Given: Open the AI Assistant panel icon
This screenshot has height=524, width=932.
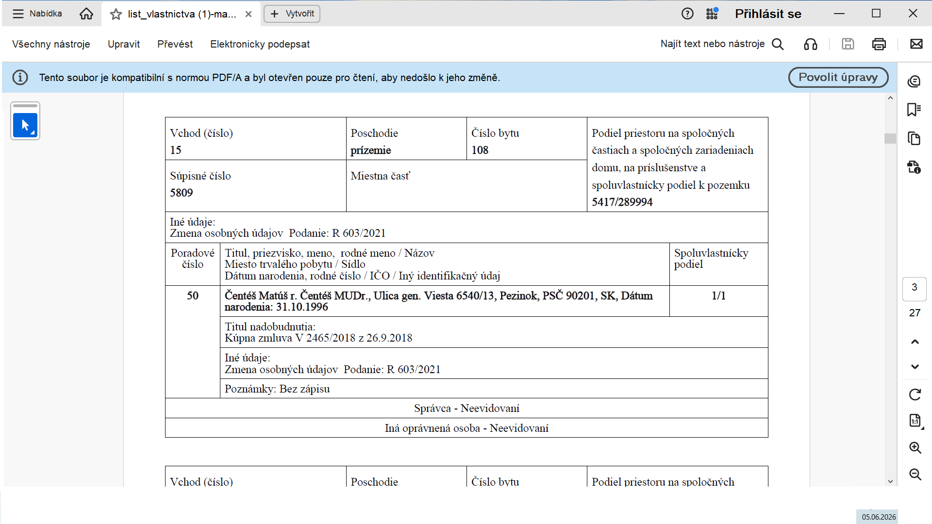Looking at the screenshot, I should [x=915, y=82].
